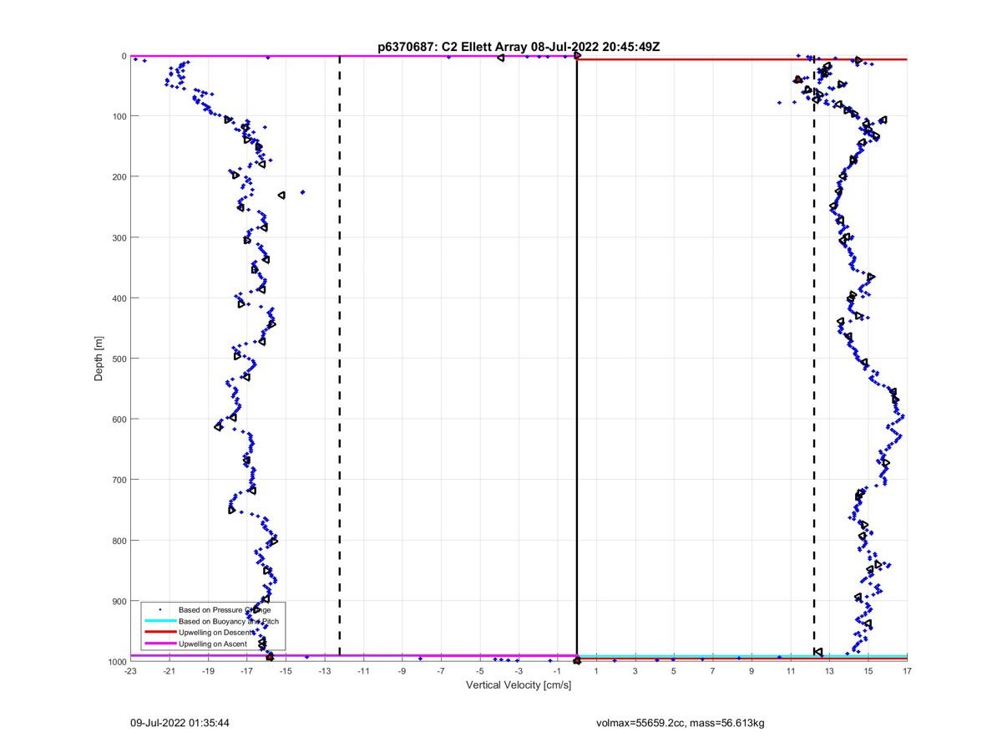Click positive velocity tick label '15'

868,670
